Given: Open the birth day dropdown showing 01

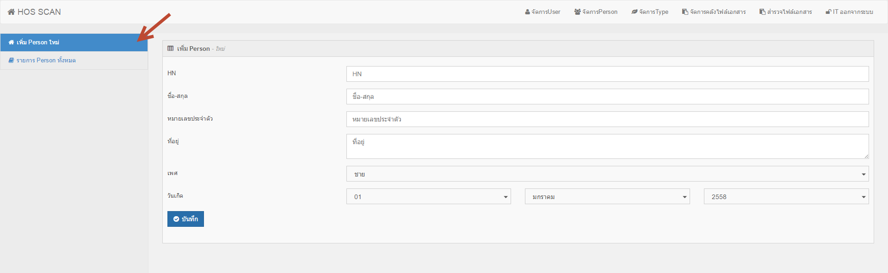Looking at the screenshot, I should [x=428, y=197].
